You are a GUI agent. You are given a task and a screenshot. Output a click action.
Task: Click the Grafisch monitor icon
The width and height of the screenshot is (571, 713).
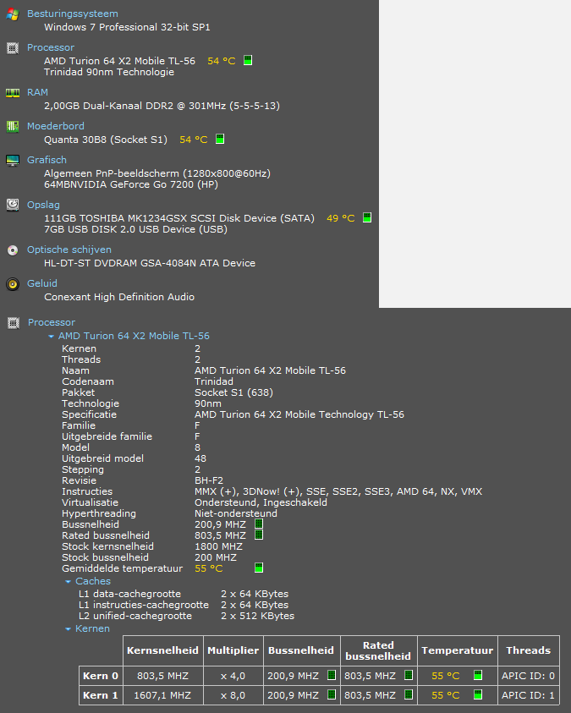(13, 160)
